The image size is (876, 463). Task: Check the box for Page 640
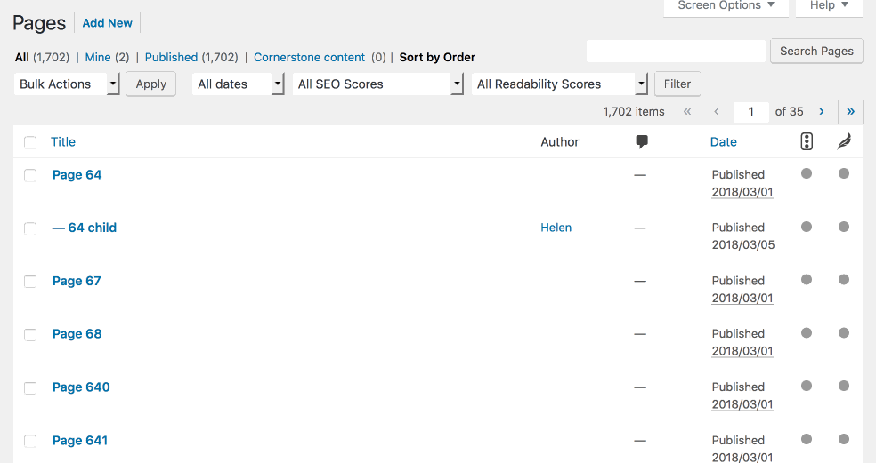(30, 387)
